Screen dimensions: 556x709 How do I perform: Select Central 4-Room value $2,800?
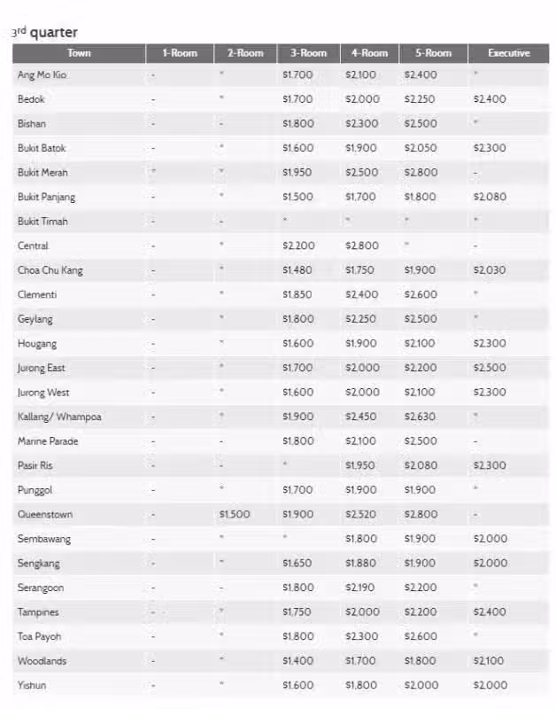point(362,246)
